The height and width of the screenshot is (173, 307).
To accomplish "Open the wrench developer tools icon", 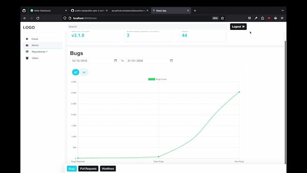I will (256, 18).
